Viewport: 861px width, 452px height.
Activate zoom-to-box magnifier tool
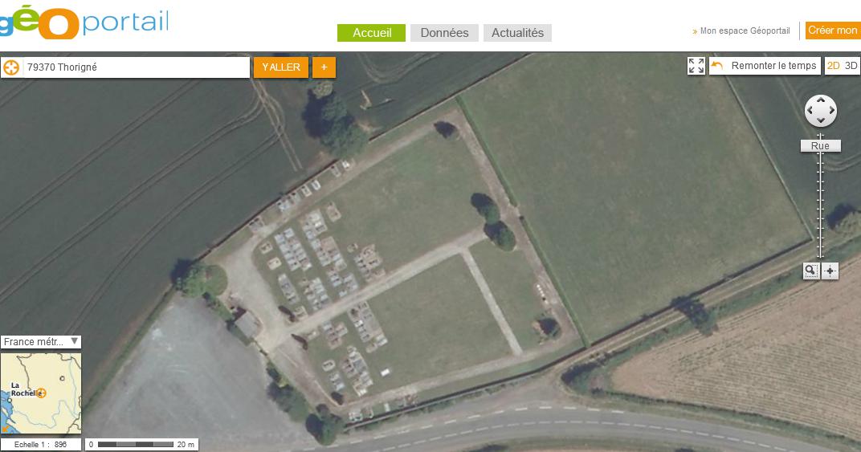click(811, 271)
